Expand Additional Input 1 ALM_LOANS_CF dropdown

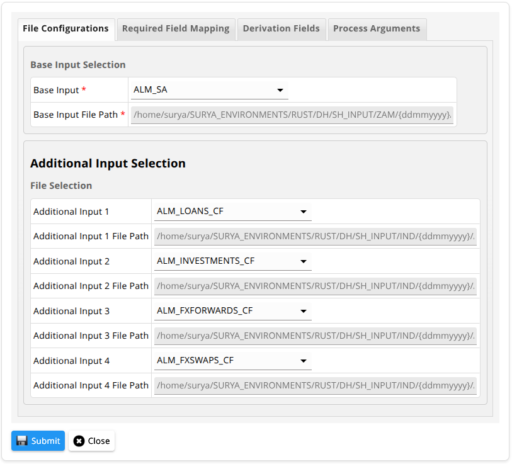233,212
